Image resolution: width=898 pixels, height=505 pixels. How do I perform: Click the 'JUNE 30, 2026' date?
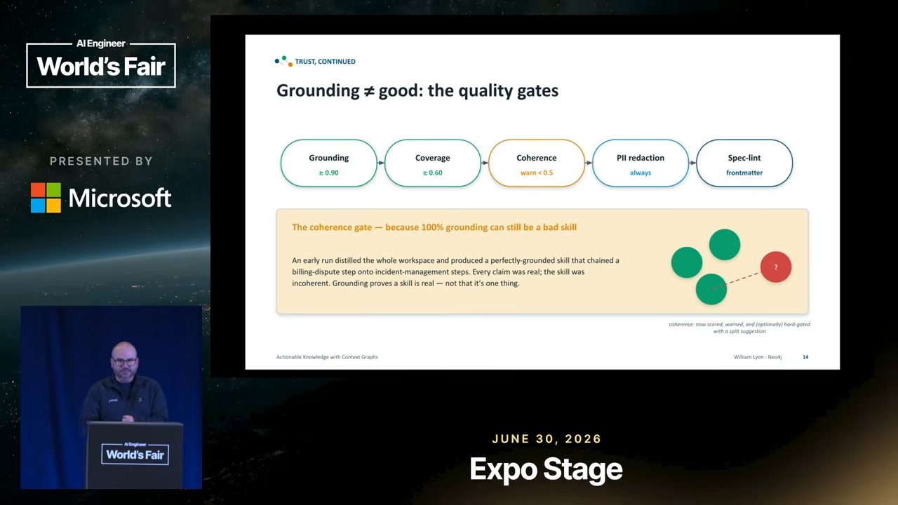(x=547, y=439)
